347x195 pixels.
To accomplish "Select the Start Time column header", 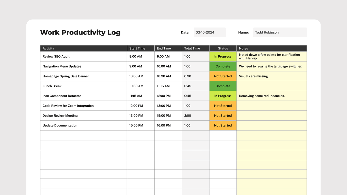I will pyautogui.click(x=137, y=48).
